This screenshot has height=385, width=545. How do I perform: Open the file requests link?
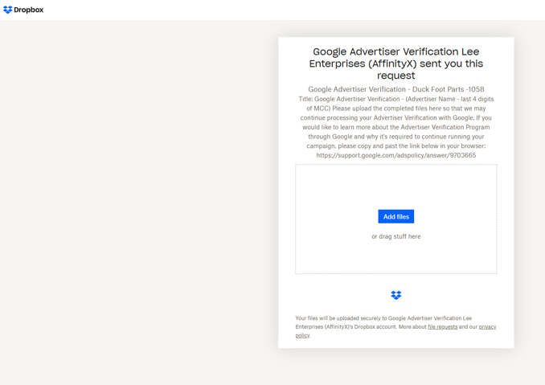[442, 327]
